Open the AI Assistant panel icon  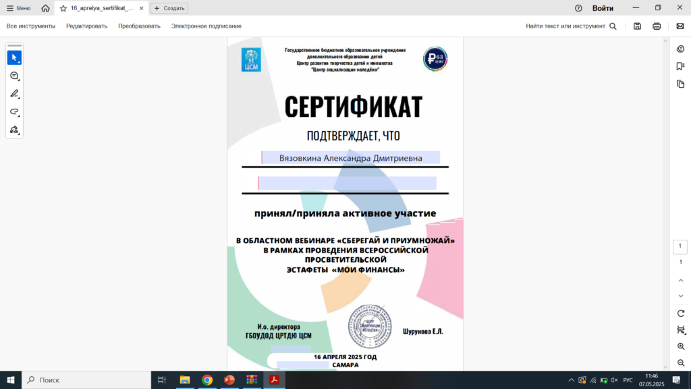[680, 49]
